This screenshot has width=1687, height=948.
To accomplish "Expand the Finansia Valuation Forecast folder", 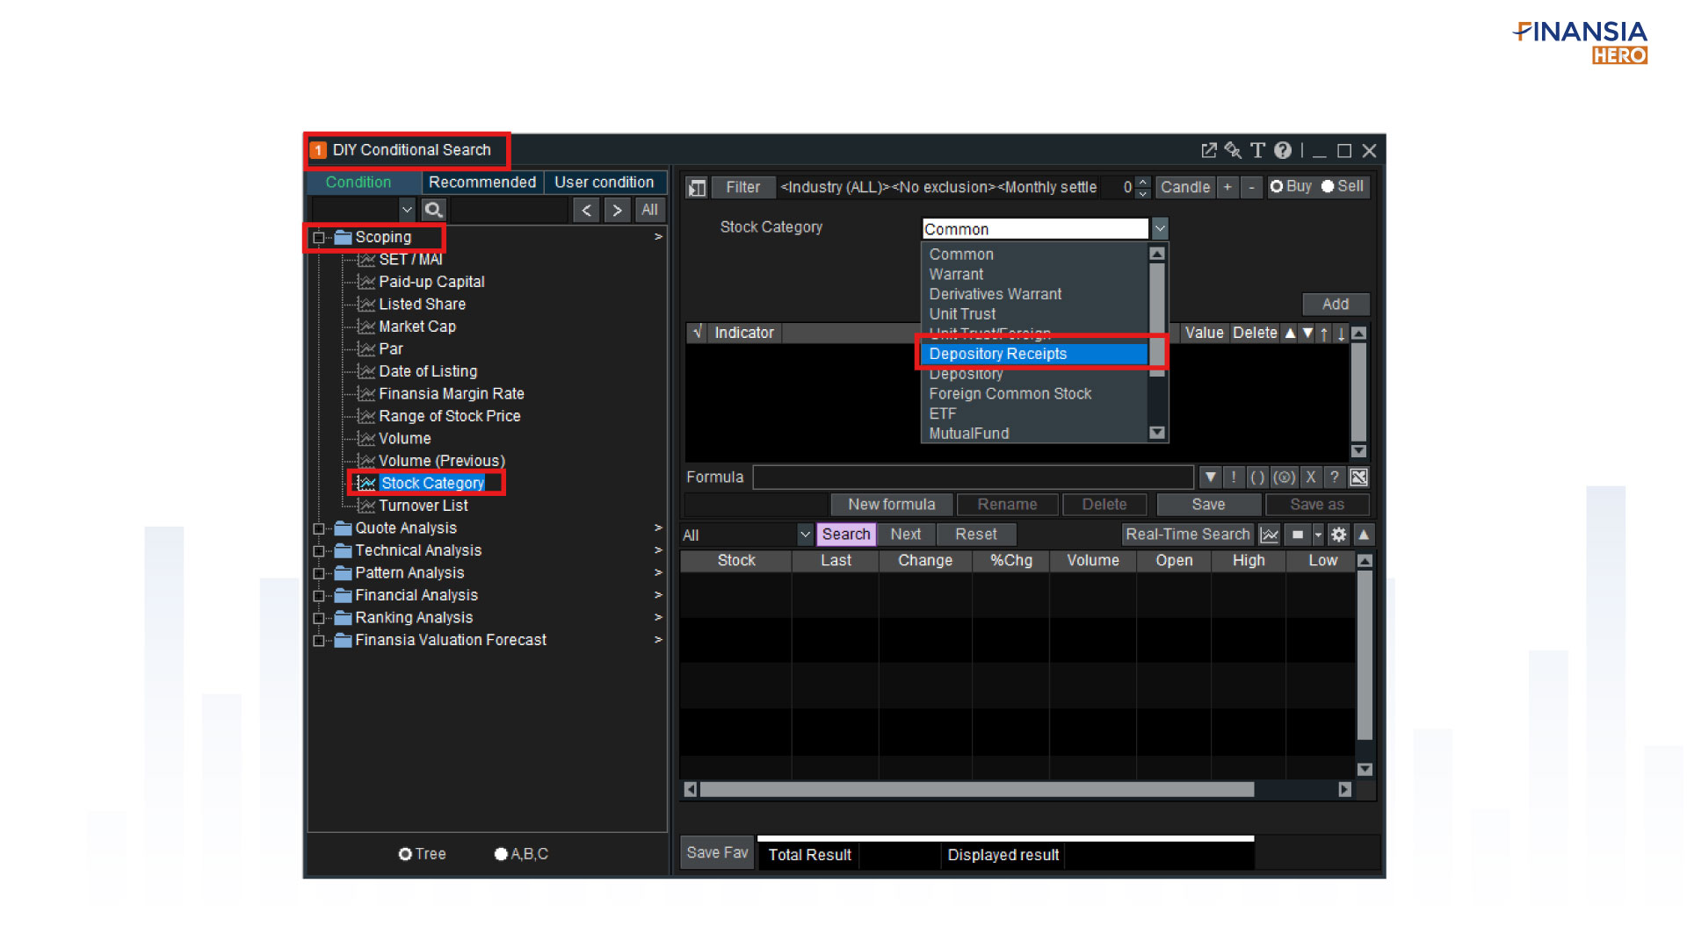I will (x=319, y=641).
